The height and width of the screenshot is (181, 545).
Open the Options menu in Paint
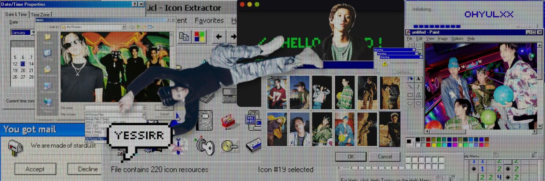(x=457, y=38)
